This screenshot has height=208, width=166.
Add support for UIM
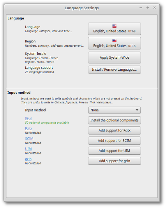pyautogui.click(x=115, y=151)
